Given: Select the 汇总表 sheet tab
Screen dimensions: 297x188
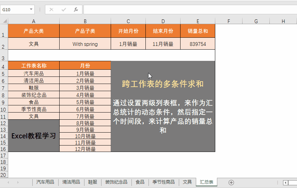Looking at the screenshot, I should point(206,182).
